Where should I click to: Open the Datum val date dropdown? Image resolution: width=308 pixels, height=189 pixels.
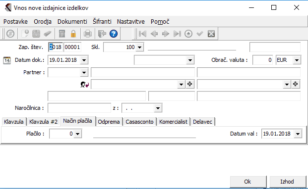point(298,134)
